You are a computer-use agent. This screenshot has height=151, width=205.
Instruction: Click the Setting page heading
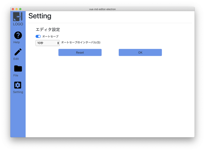(40, 16)
